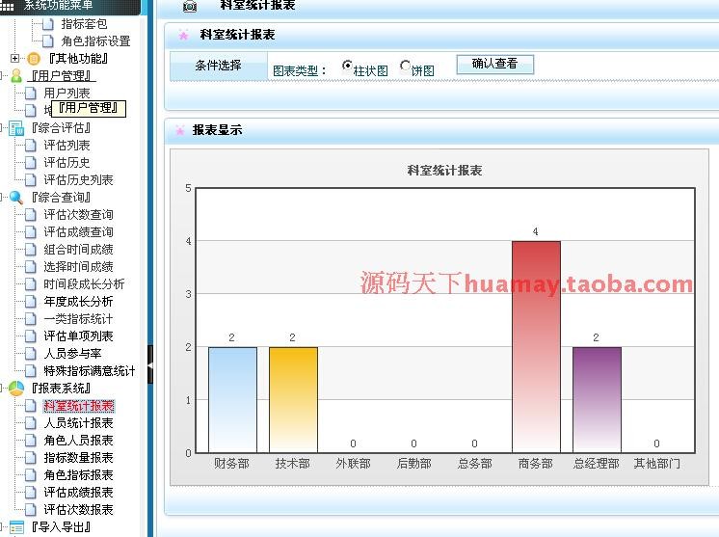Click the 『导入导出』 list icon
This screenshot has width=719, height=537.
pos(16,527)
